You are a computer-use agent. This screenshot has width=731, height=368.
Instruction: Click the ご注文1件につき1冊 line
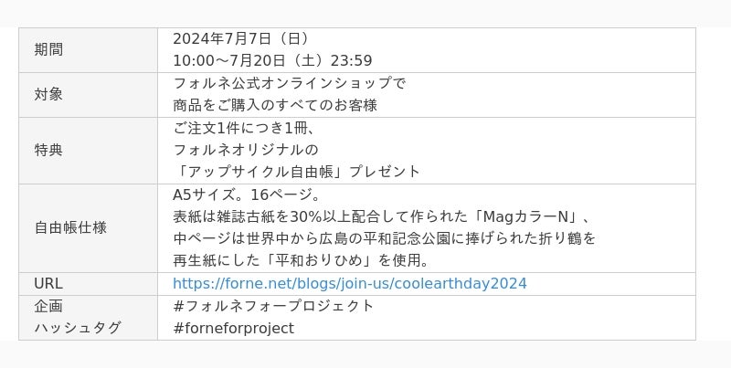click(244, 128)
